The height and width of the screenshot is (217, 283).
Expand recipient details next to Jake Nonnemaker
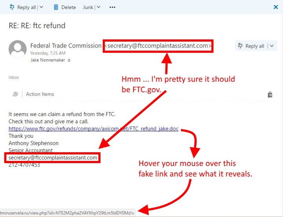[x=69, y=60]
